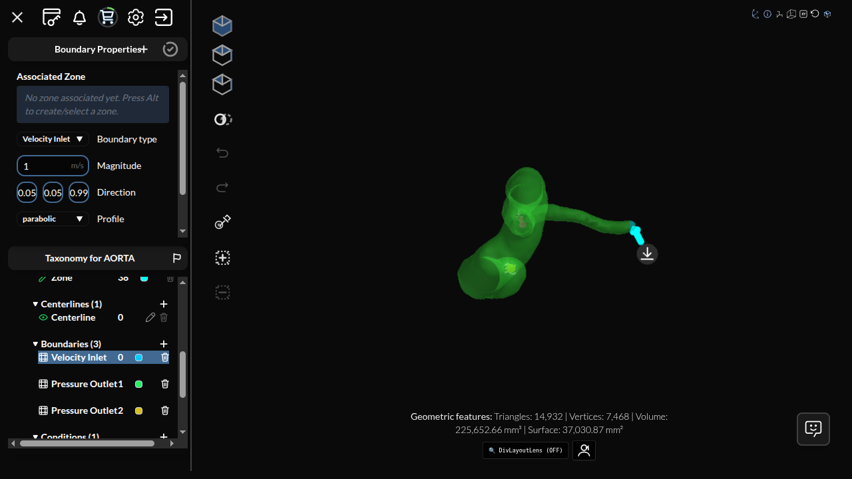The width and height of the screenshot is (852, 479).
Task: Click the download button near the model
Action: click(x=647, y=253)
